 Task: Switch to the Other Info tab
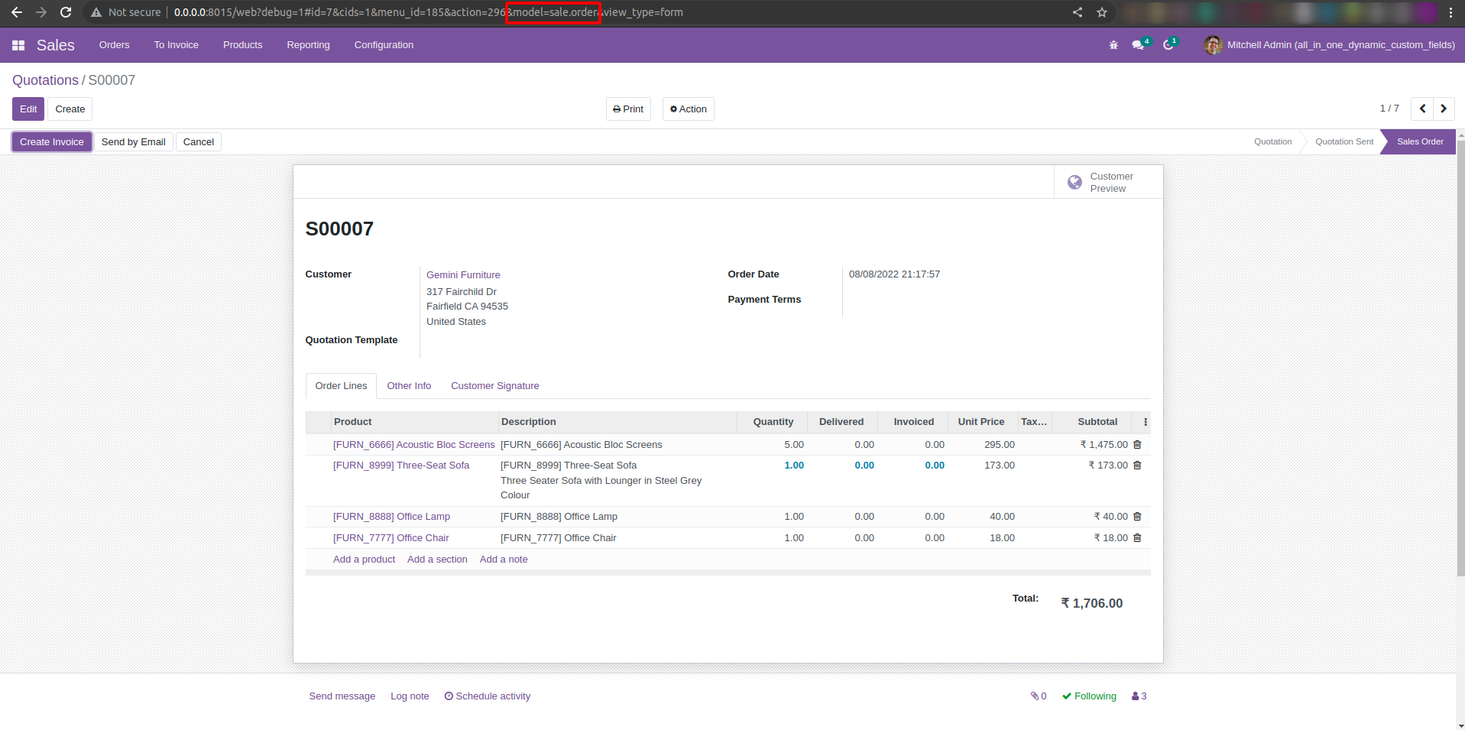coord(409,386)
